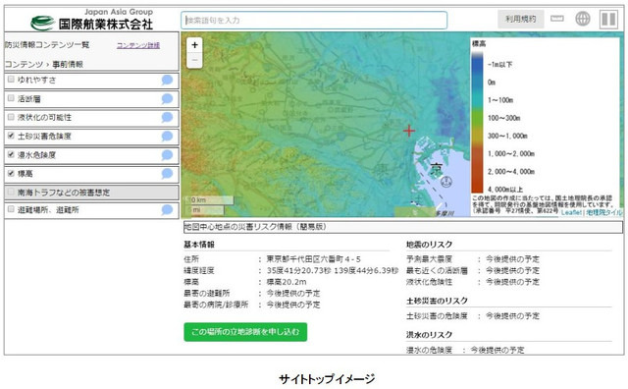Open the コンテンツ詳細 link

pos(138,45)
